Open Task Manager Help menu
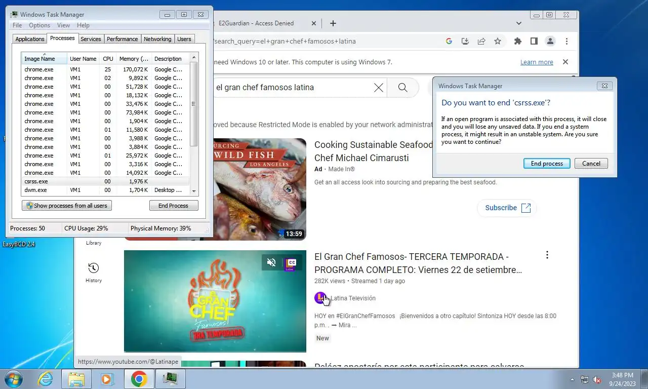 [83, 25]
